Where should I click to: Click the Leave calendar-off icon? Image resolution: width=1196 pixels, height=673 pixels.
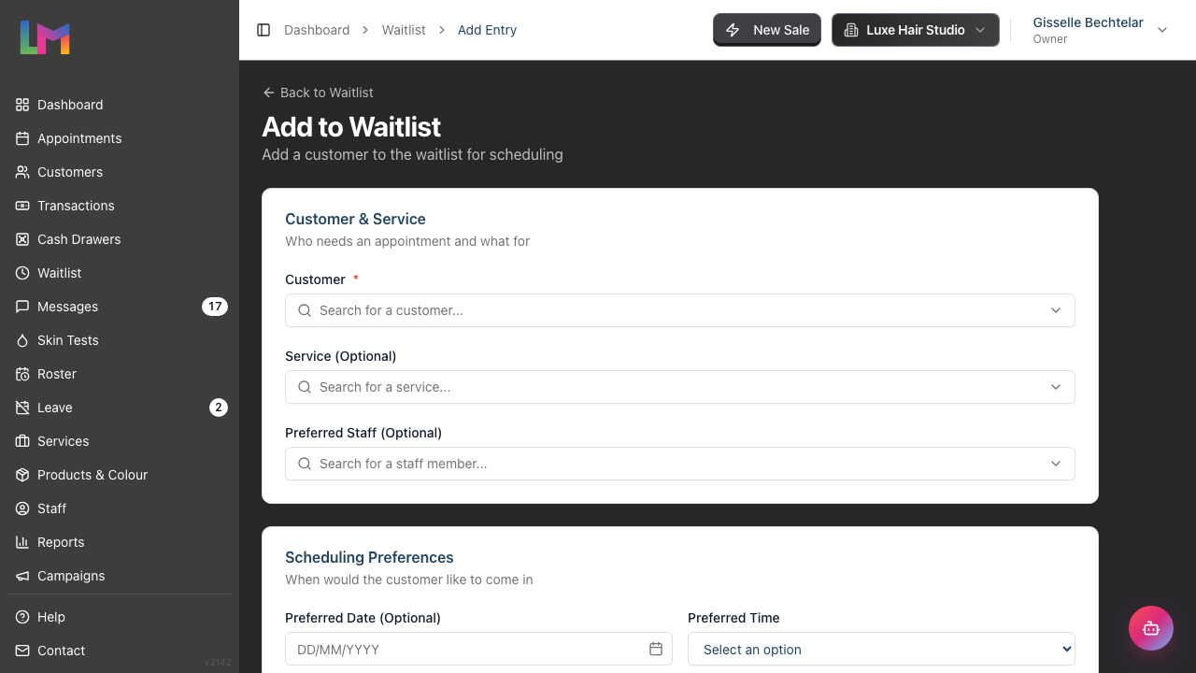click(x=22, y=408)
